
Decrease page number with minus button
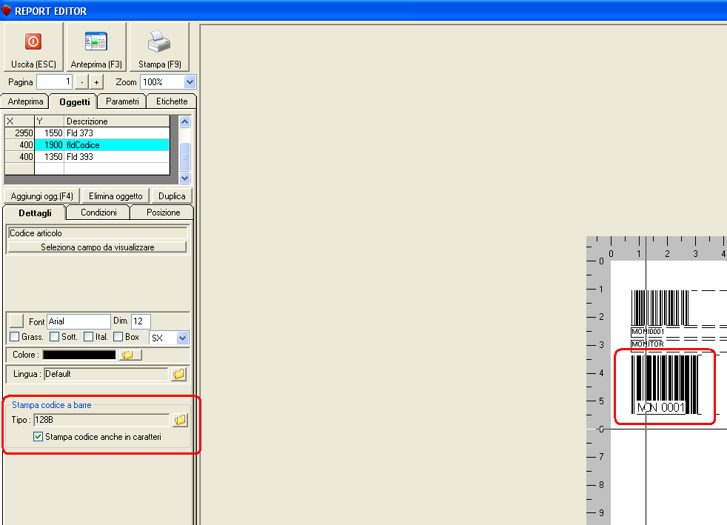coord(82,82)
